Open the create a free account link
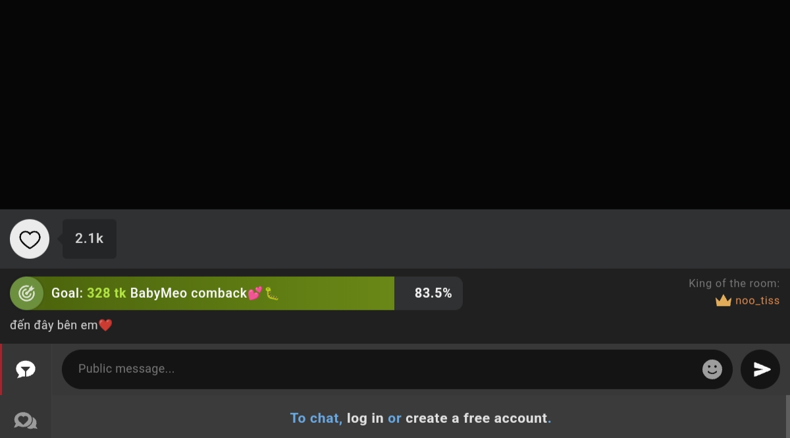790x438 pixels. click(x=477, y=418)
